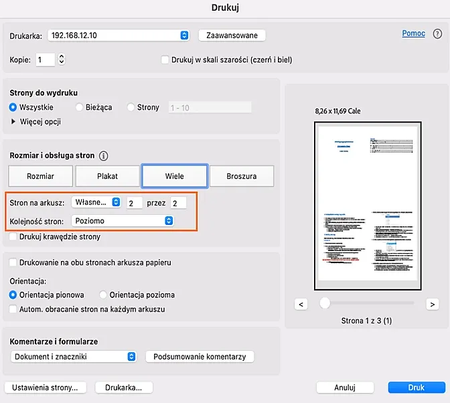Check Drukuj krawędzie strony
This screenshot has width=450, height=403.
click(x=14, y=237)
